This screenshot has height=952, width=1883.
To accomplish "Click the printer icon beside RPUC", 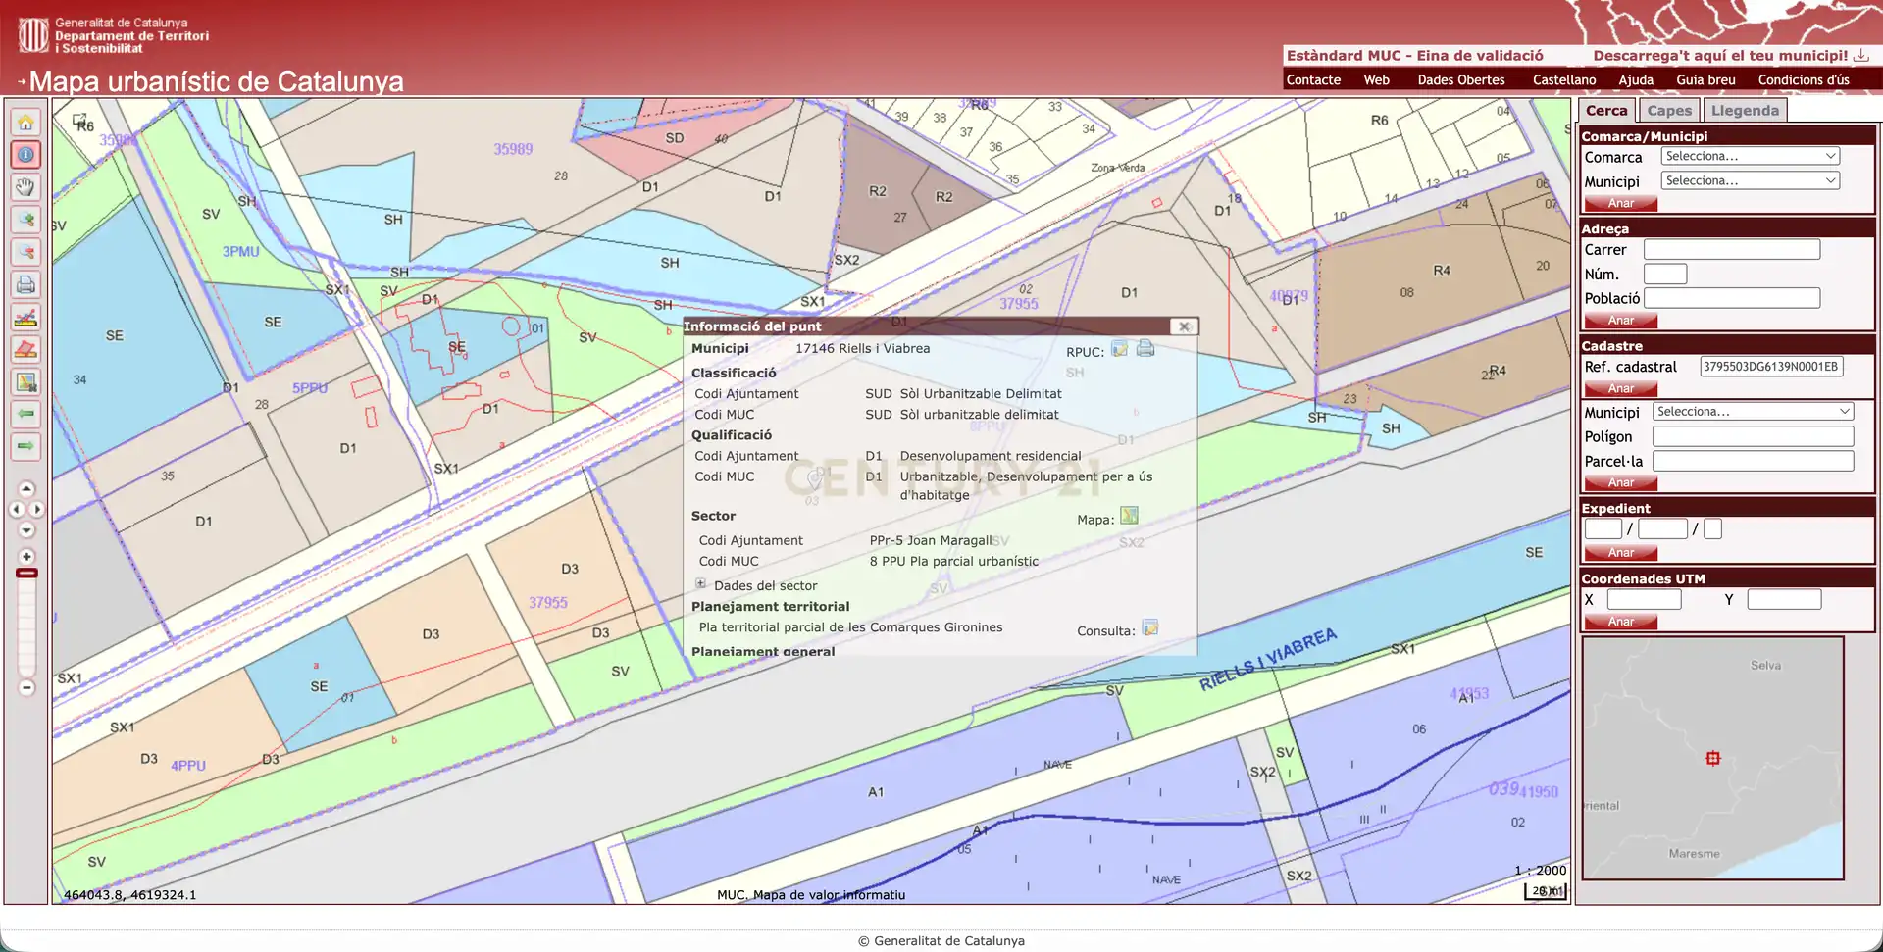I will [1145, 348].
